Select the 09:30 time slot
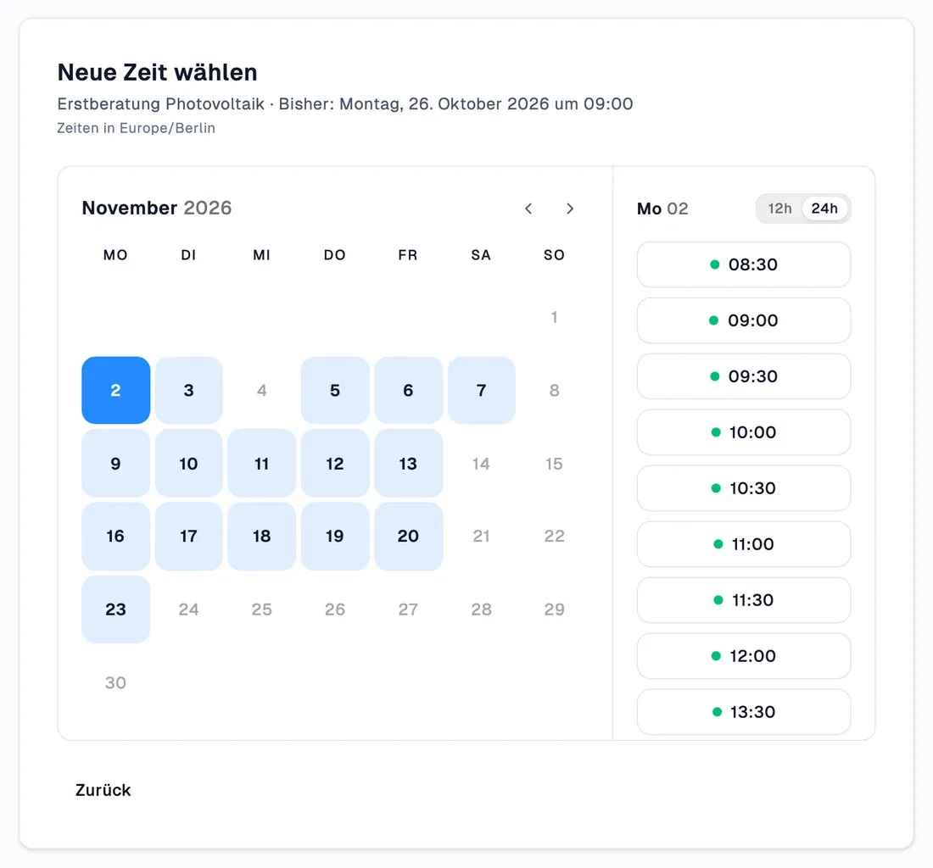Screen dimensions: 933x868 (x=744, y=376)
